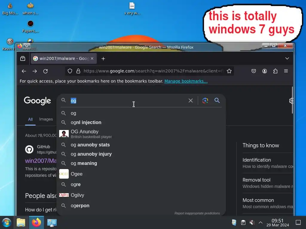Screen dimensions: 306x229
Task: Bookmark this page with star icon
Action: pyautogui.click(x=229, y=71)
